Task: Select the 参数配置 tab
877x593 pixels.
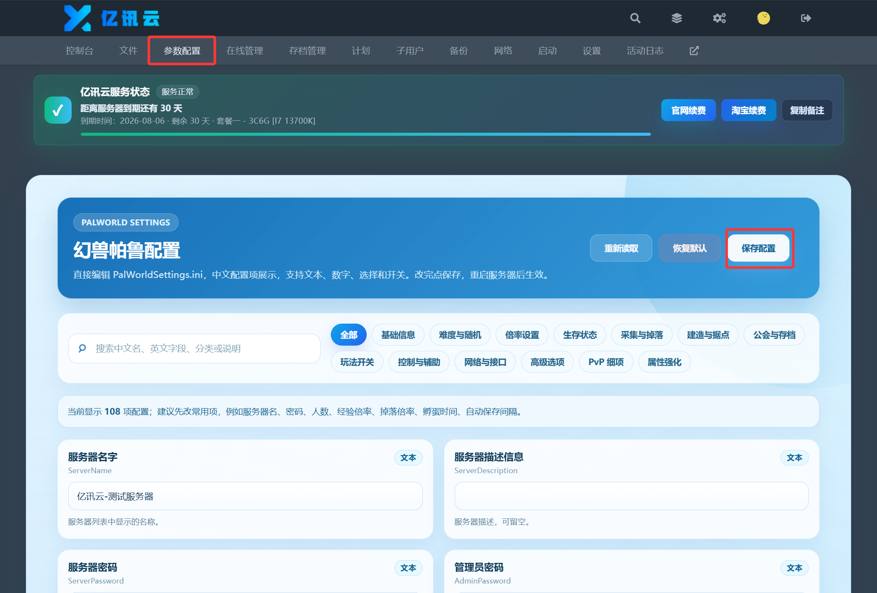Action: (x=182, y=51)
